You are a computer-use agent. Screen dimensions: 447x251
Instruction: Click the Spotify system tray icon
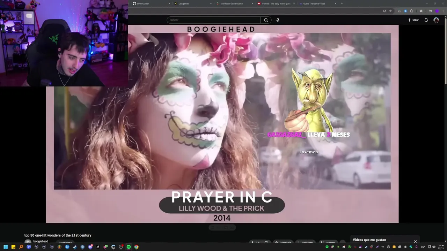327,247
